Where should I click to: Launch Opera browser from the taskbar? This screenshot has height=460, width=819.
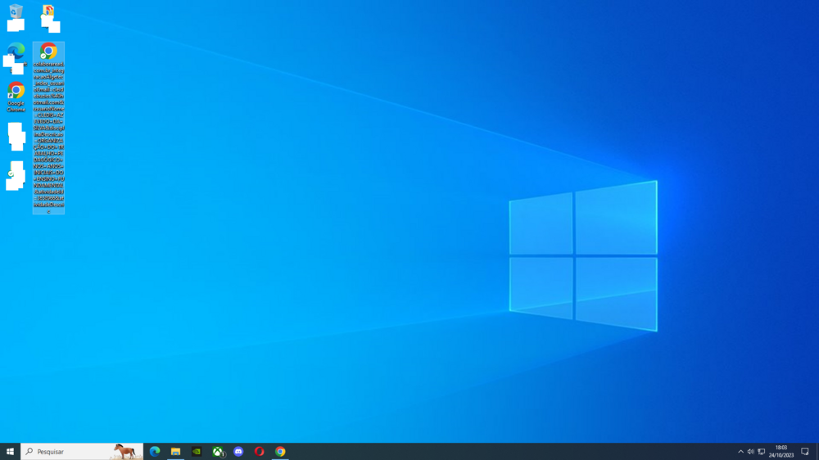(x=260, y=451)
